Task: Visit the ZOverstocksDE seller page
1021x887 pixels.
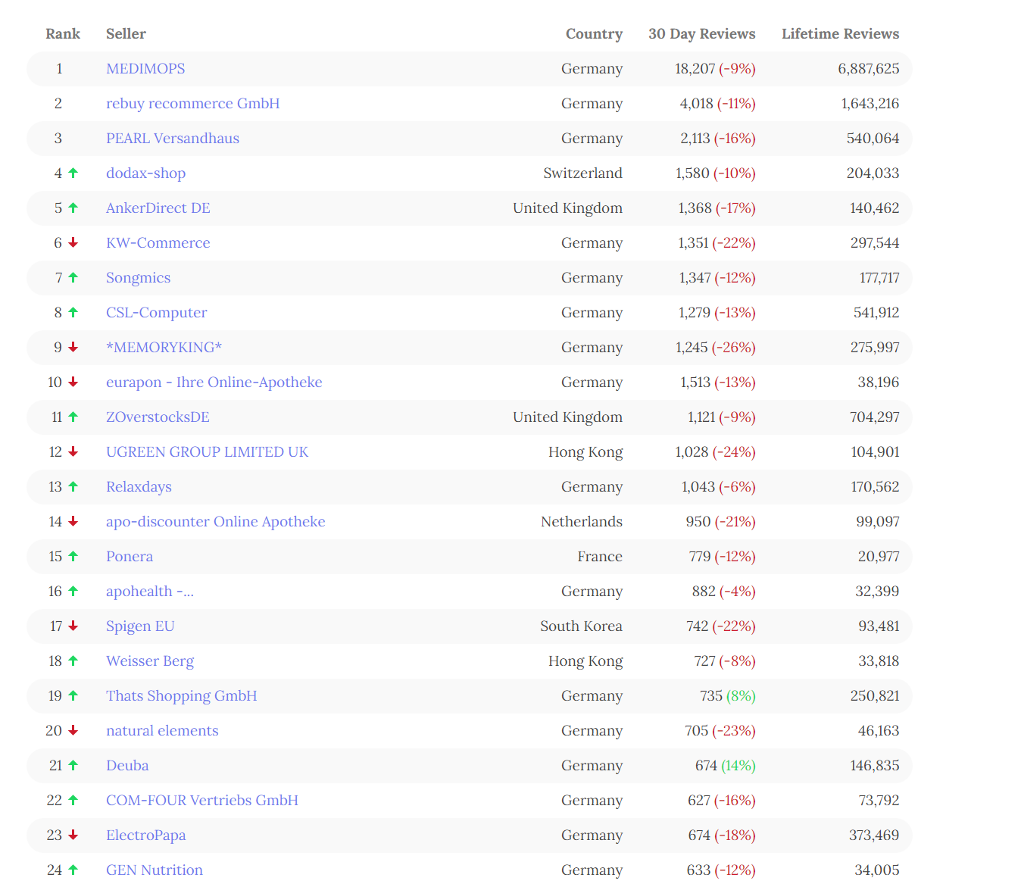Action: [158, 417]
